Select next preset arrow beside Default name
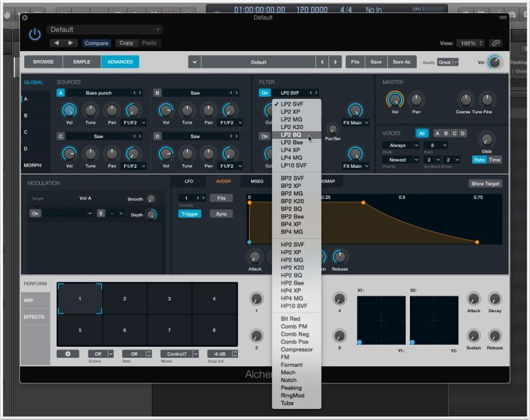 click(335, 62)
